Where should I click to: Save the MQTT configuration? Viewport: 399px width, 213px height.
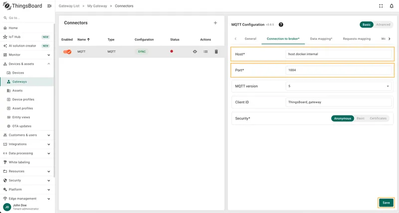pyautogui.click(x=386, y=203)
